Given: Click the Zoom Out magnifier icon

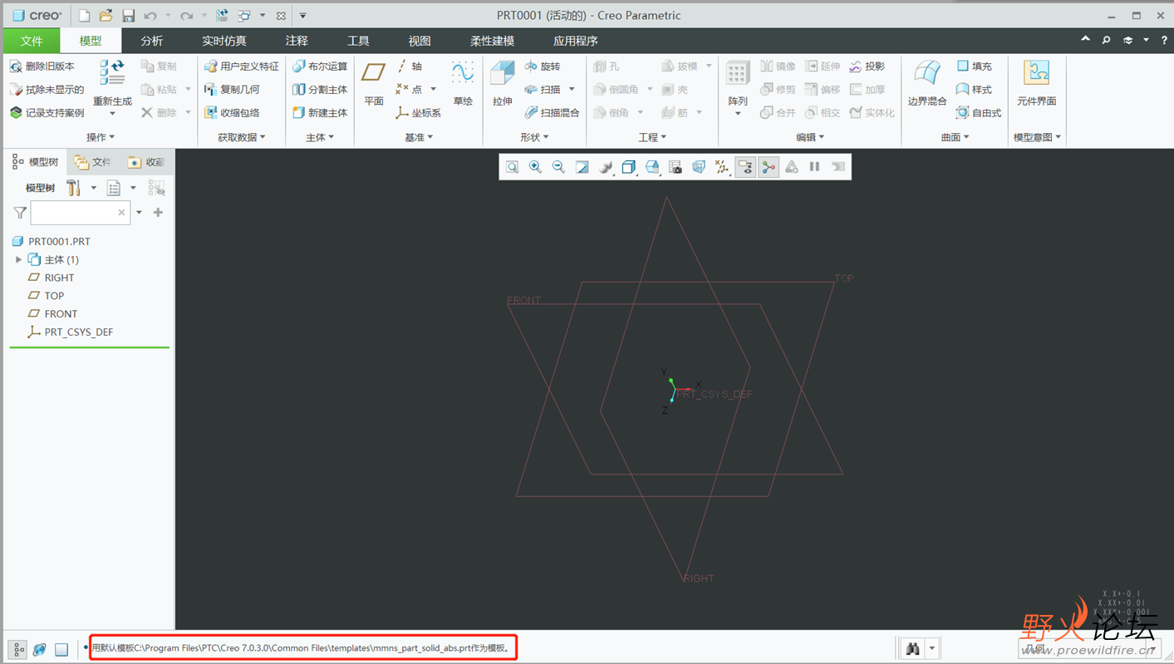Looking at the screenshot, I should [559, 167].
